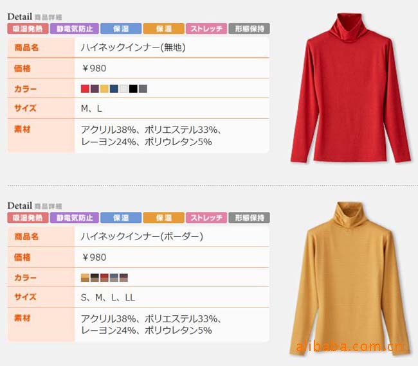Screen dimensions: 418x366
Task: Click the top 静電気防止 purple badge
Action: click(75, 29)
